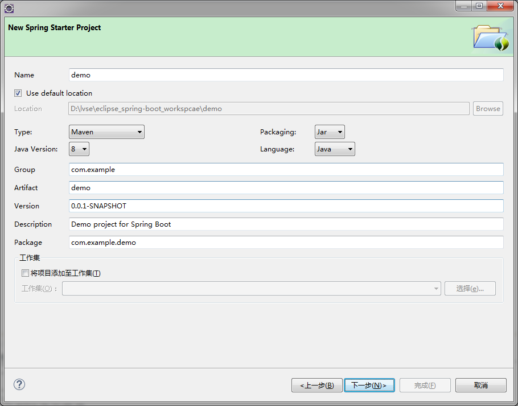518x406 pixels.
Task: Focus the Artifact field containing demo
Action: pyautogui.click(x=286, y=188)
